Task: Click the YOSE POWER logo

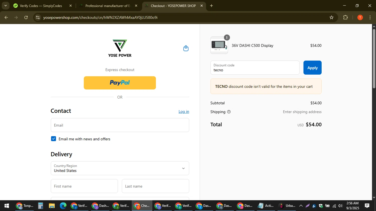Action: [x=120, y=48]
